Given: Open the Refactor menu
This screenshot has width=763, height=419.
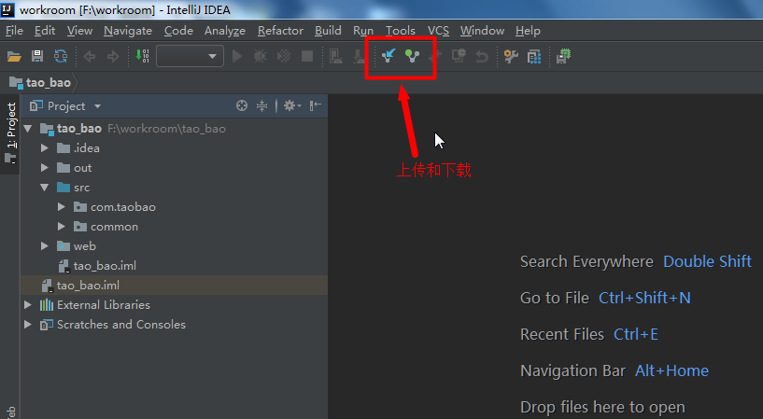Looking at the screenshot, I should (281, 31).
